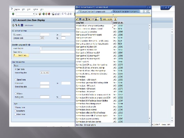Click the Clearing date from field
This screenshot has width=184, height=138.
(x=44, y=83)
